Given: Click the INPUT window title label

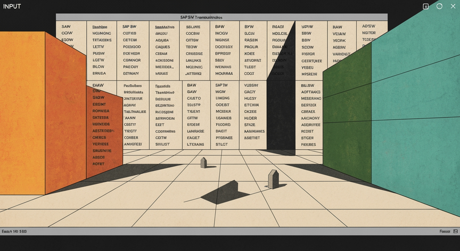Looking at the screenshot, I should coord(12,6).
